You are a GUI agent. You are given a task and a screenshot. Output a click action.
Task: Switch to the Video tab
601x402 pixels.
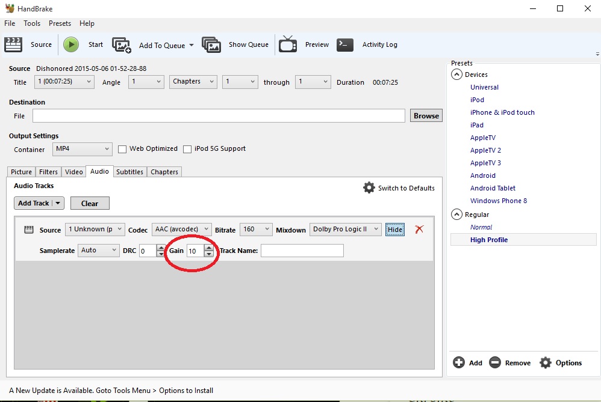74,172
